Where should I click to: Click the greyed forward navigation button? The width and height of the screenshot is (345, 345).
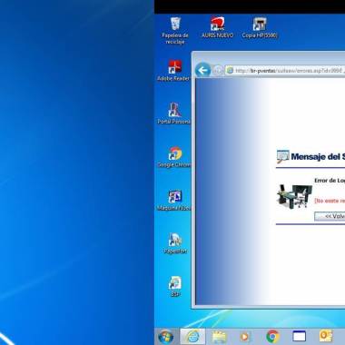(x=217, y=71)
